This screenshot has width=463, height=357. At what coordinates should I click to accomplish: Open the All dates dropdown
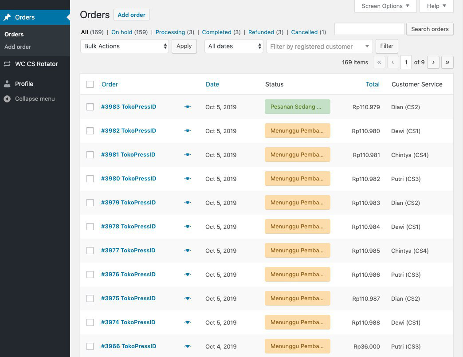click(234, 47)
